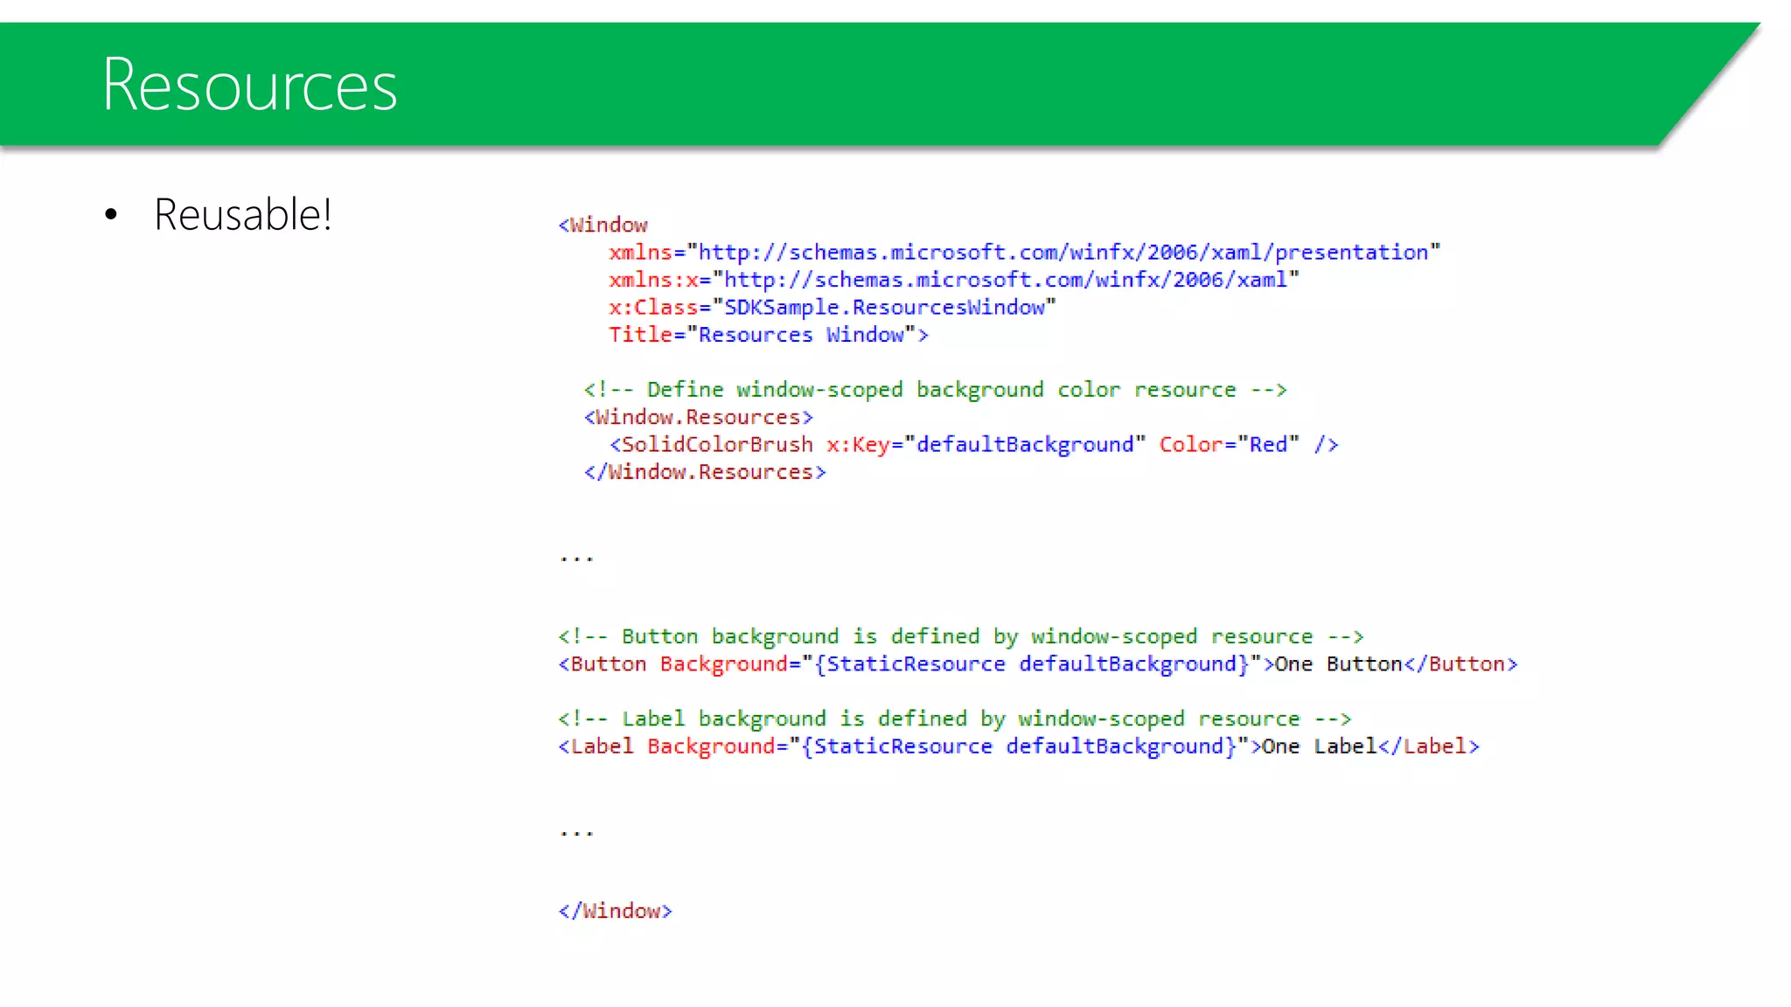Click the Color Red attribute value
Image resolution: width=1791 pixels, height=1007 pixels.
[1267, 445]
